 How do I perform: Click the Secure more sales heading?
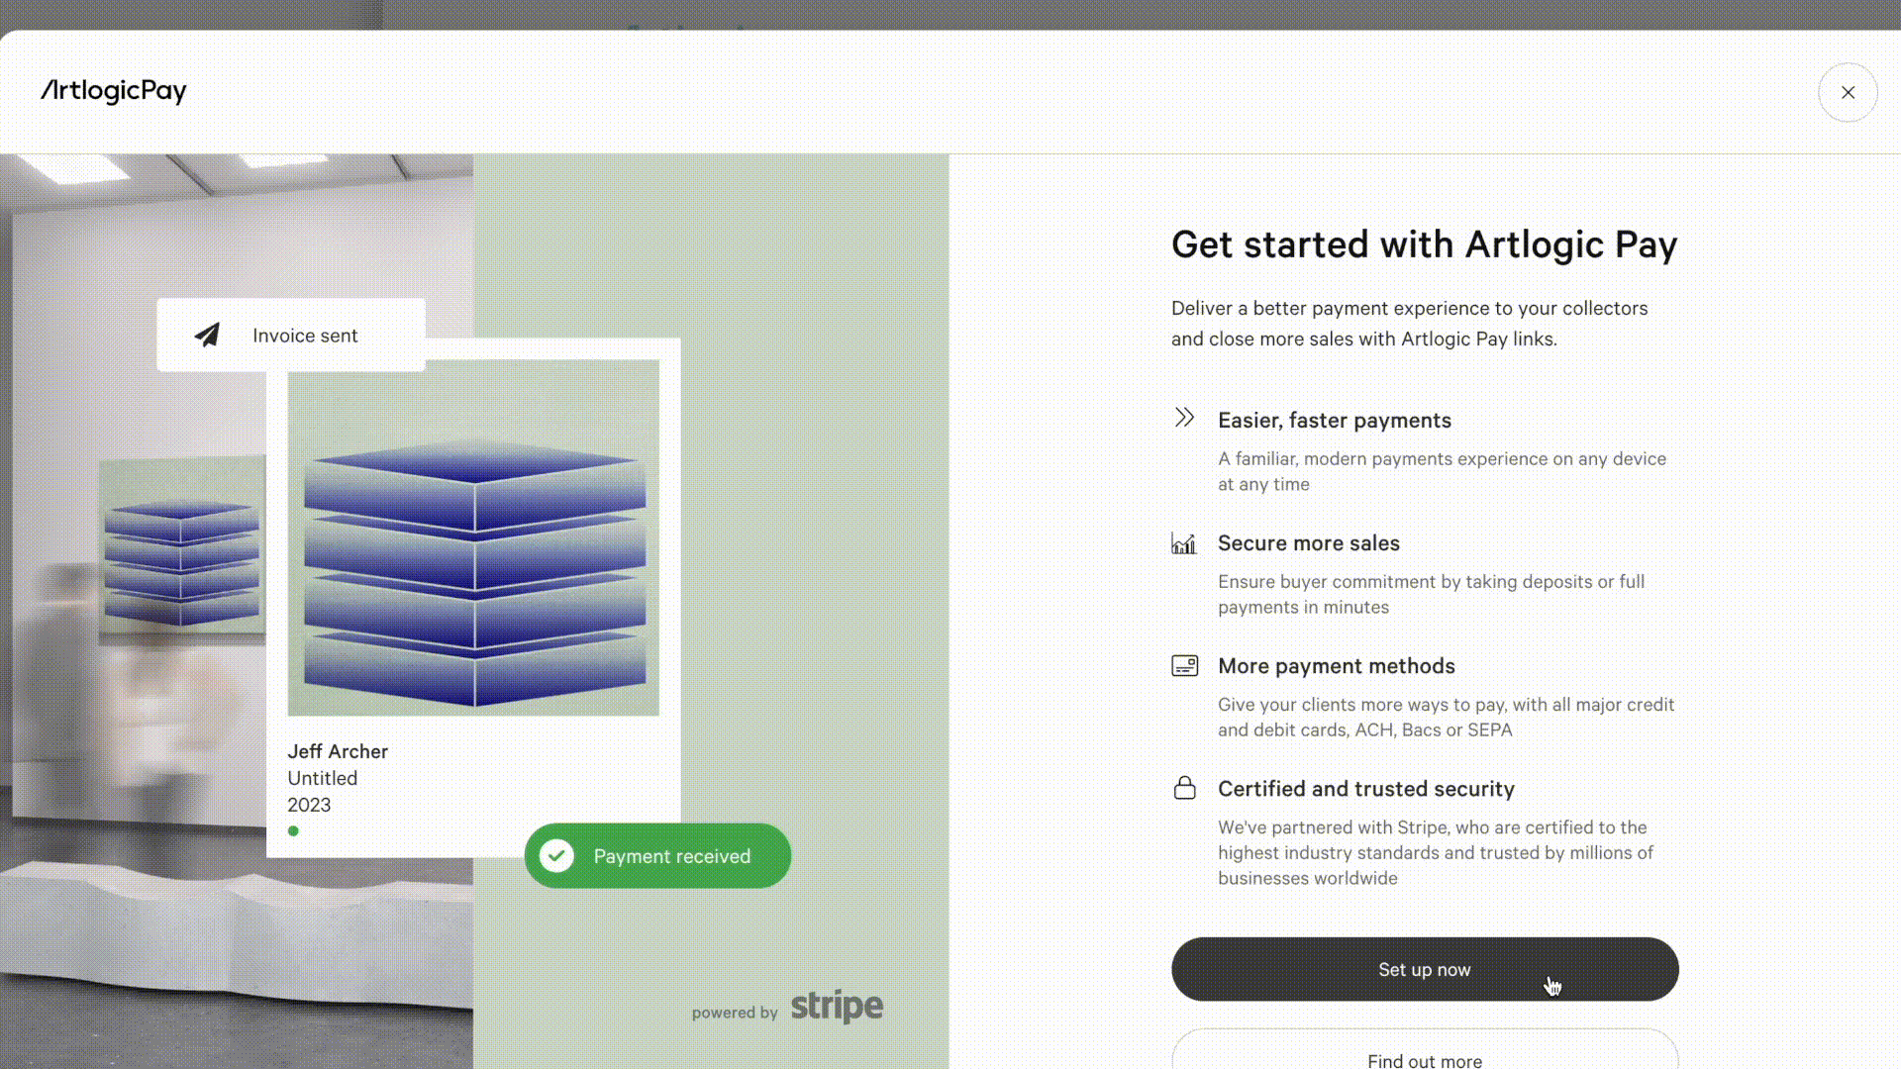[1309, 542]
